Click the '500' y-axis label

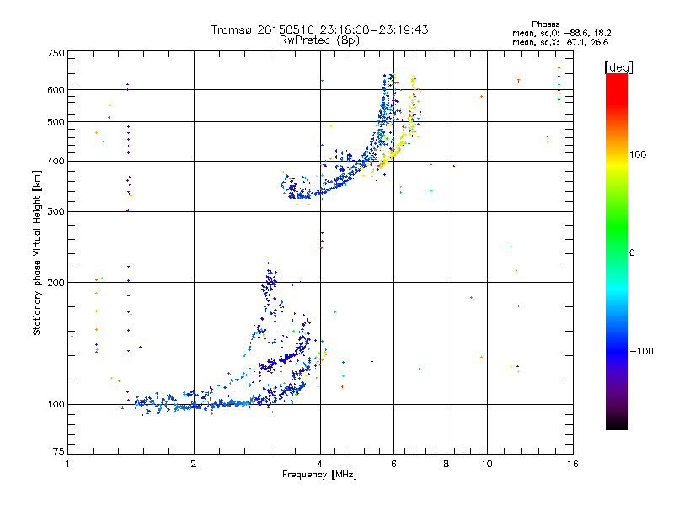[56, 122]
